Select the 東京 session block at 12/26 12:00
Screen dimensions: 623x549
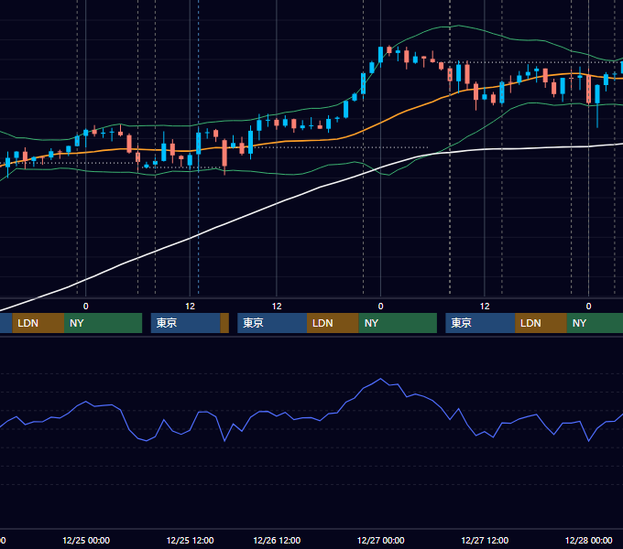click(272, 323)
